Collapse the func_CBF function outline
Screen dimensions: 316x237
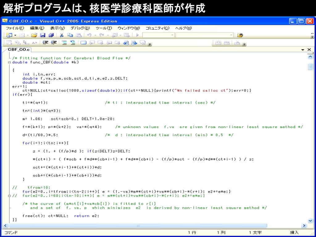coord(9,62)
